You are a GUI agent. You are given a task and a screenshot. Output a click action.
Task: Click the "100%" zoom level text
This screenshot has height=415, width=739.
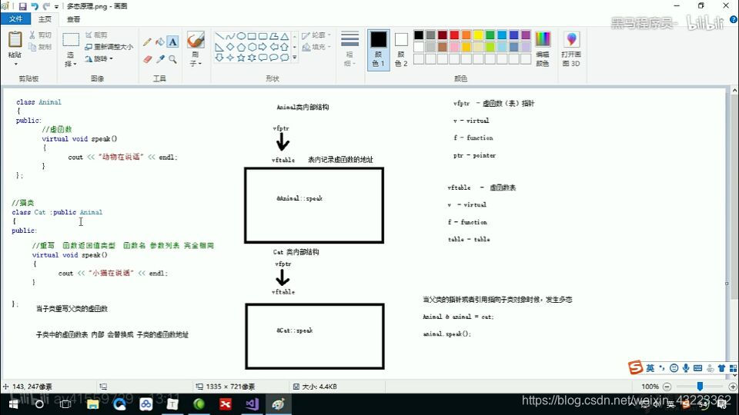point(650,387)
